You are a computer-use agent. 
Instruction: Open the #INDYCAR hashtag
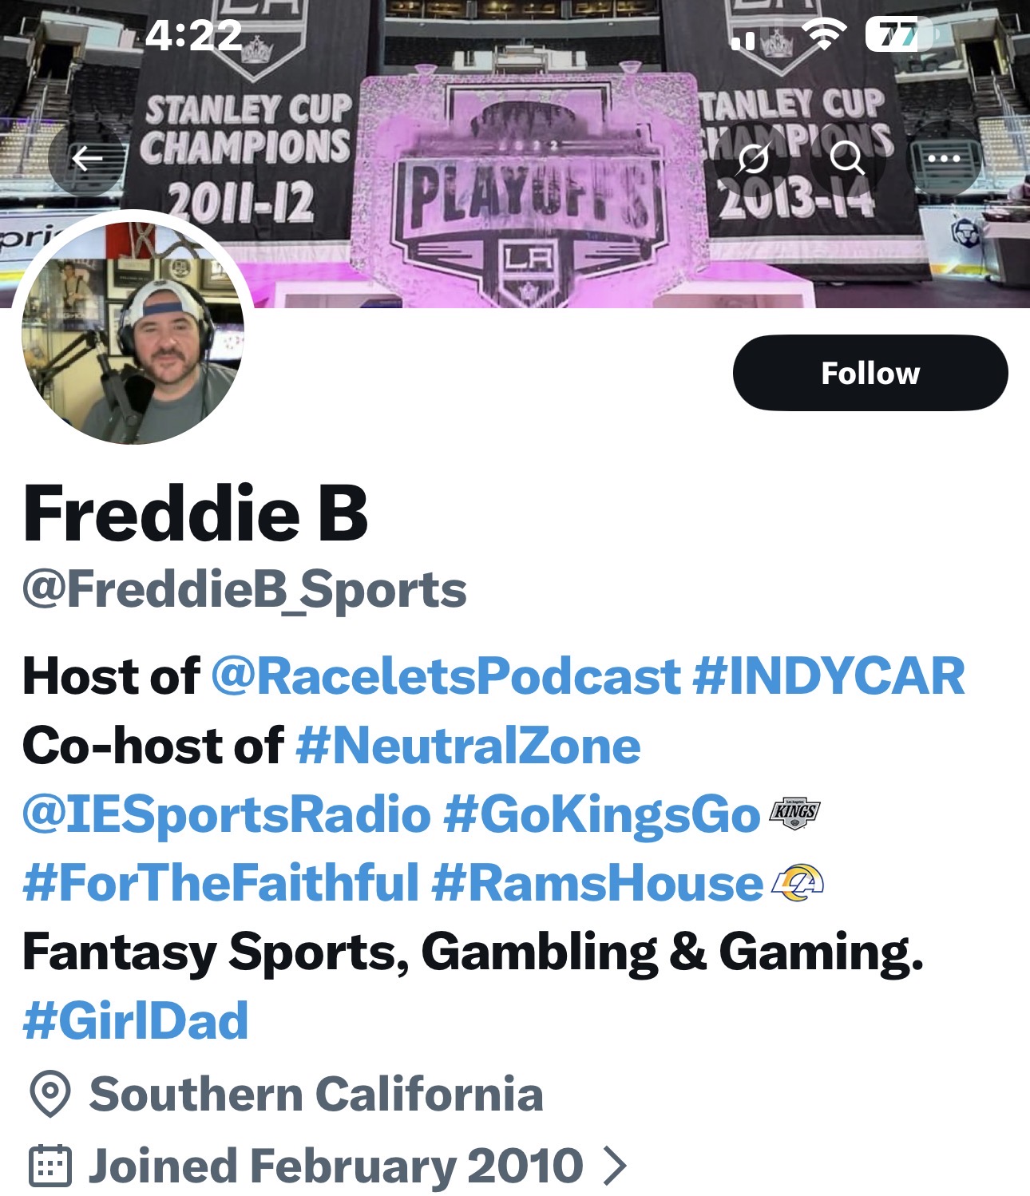click(x=829, y=676)
